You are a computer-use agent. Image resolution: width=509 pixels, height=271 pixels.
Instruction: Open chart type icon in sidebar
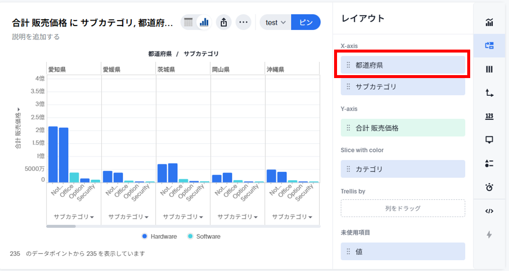[489, 22]
